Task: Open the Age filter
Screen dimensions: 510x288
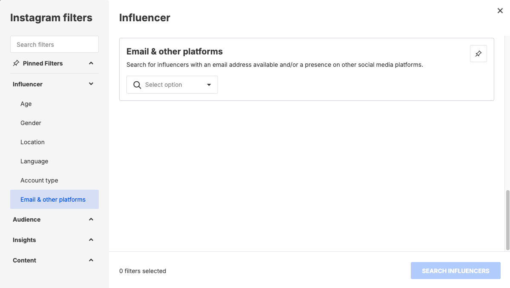Action: click(x=26, y=104)
